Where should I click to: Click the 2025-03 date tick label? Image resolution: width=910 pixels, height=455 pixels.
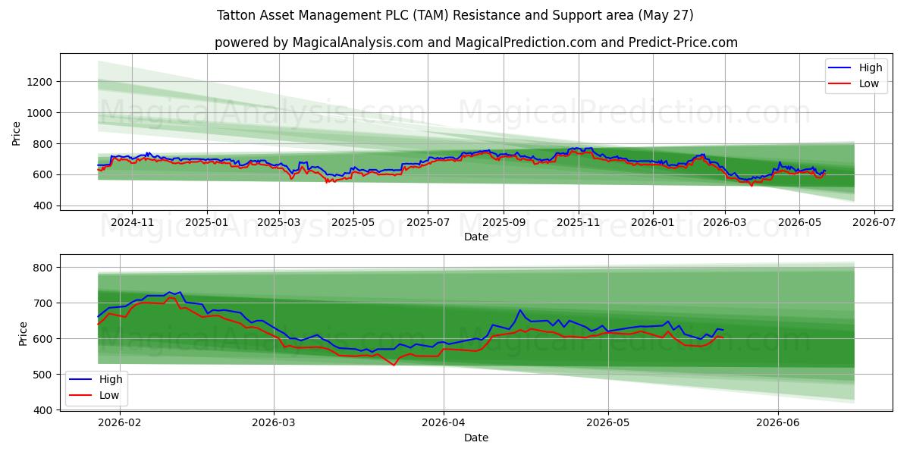coord(279,223)
